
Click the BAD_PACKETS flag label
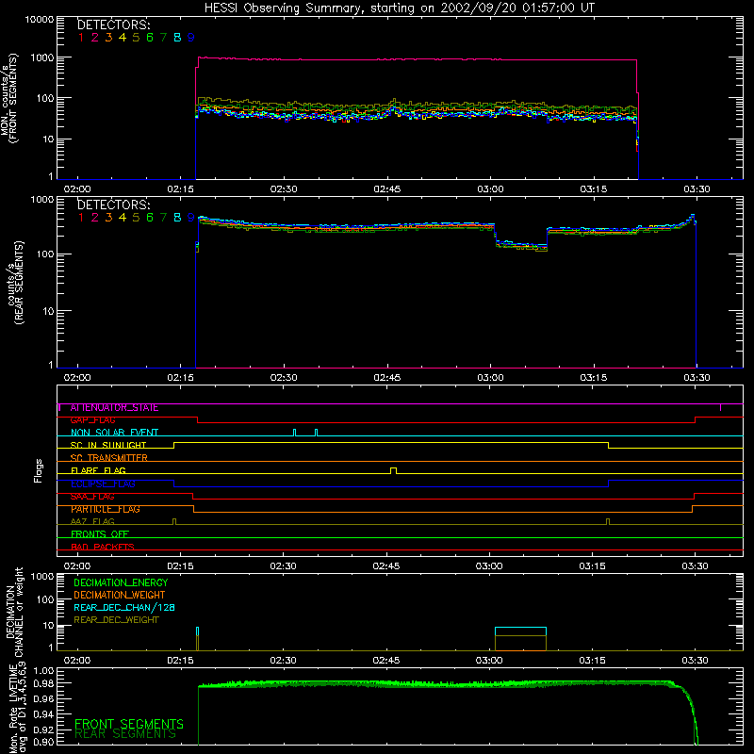pos(103,547)
